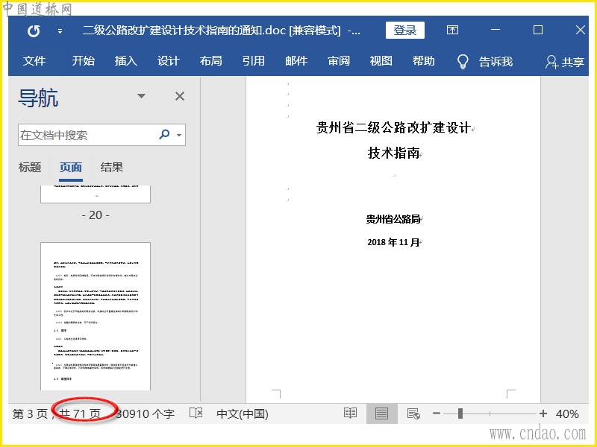Open the 布局 ribbon tab
This screenshot has height=447, width=597.
[x=211, y=61]
